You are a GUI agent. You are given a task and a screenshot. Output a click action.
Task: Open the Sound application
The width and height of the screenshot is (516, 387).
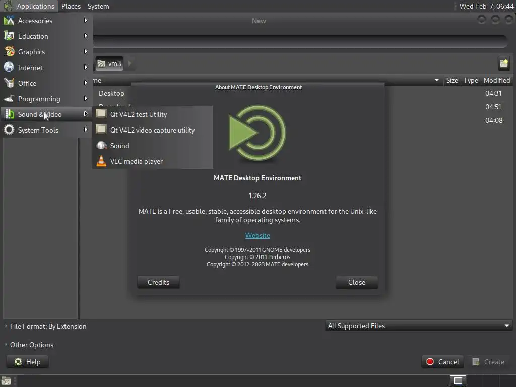[x=152, y=146]
